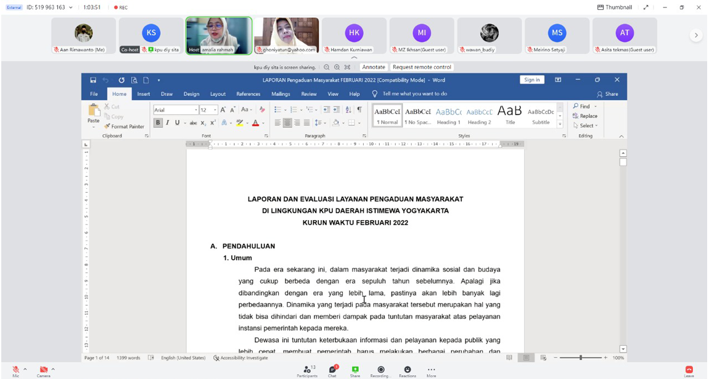Click the Save icon in Word
This screenshot has width=709, height=379.
point(93,80)
